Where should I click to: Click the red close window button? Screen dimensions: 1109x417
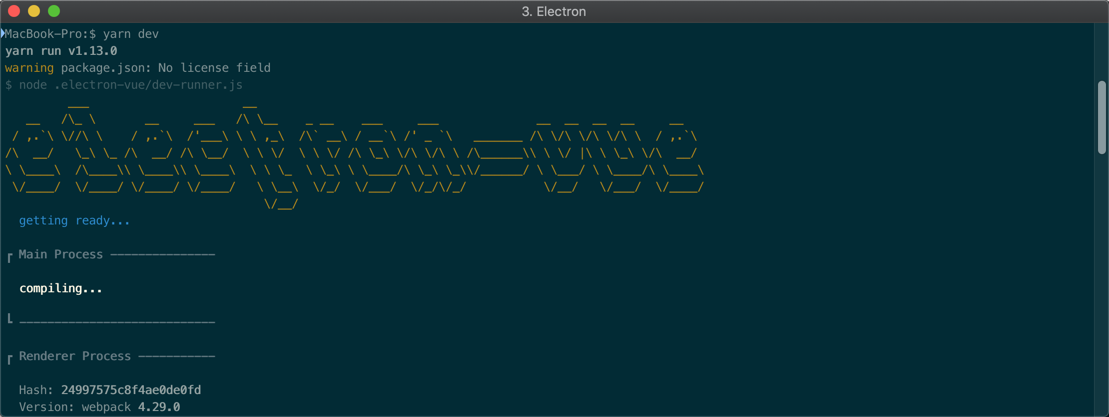coord(14,11)
